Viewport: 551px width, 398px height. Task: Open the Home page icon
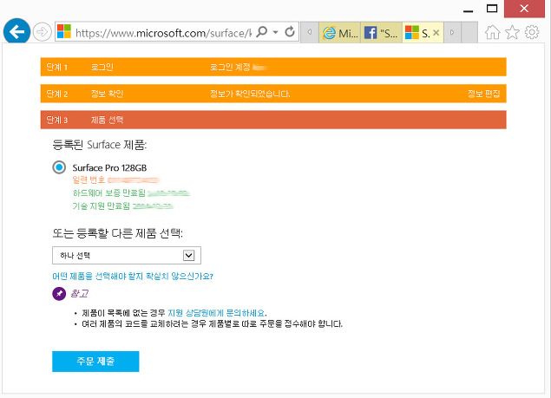492,32
